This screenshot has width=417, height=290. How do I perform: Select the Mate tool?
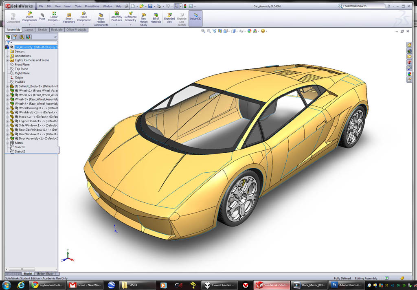[x=42, y=16]
